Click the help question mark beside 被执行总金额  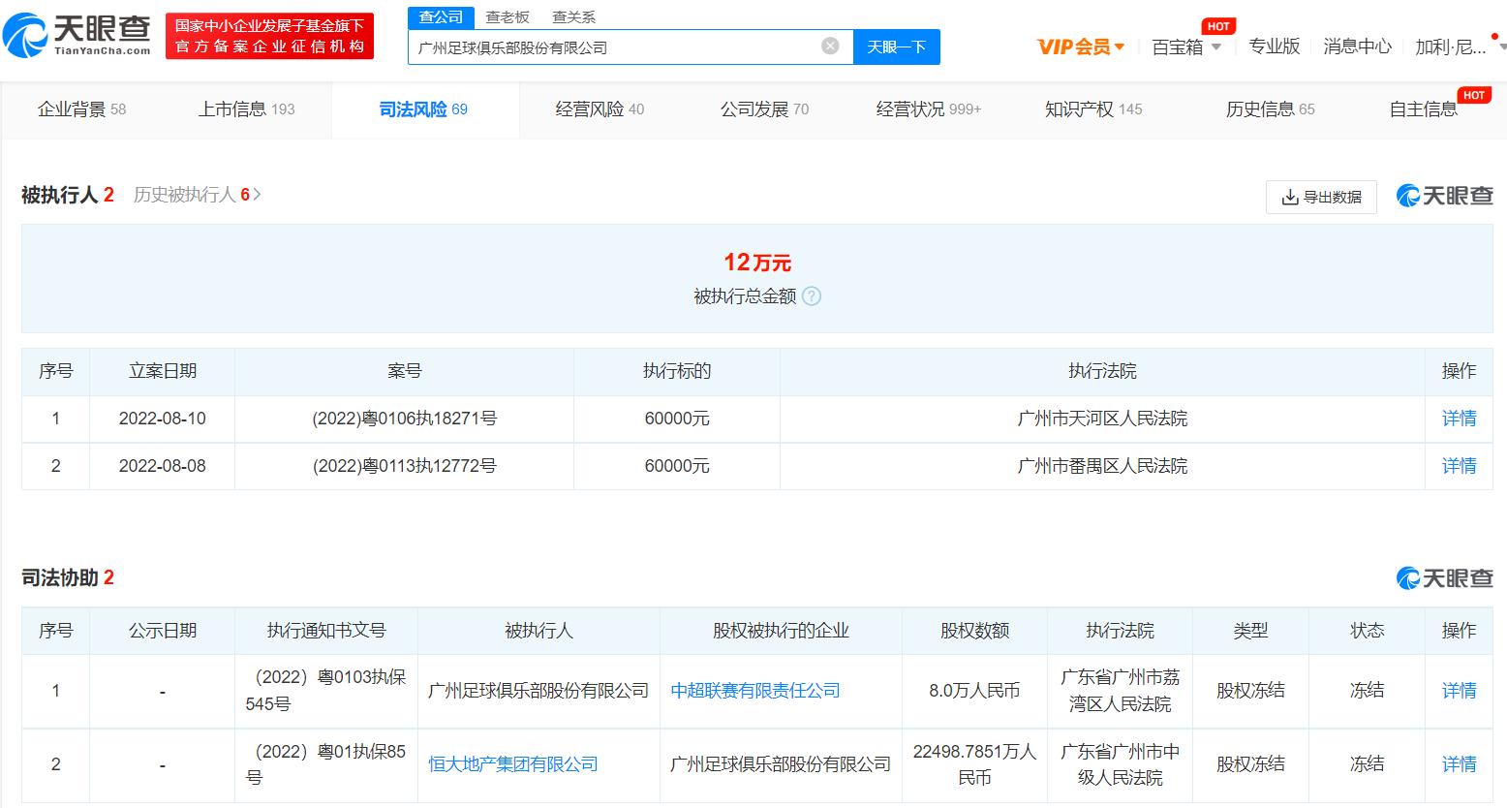click(812, 296)
